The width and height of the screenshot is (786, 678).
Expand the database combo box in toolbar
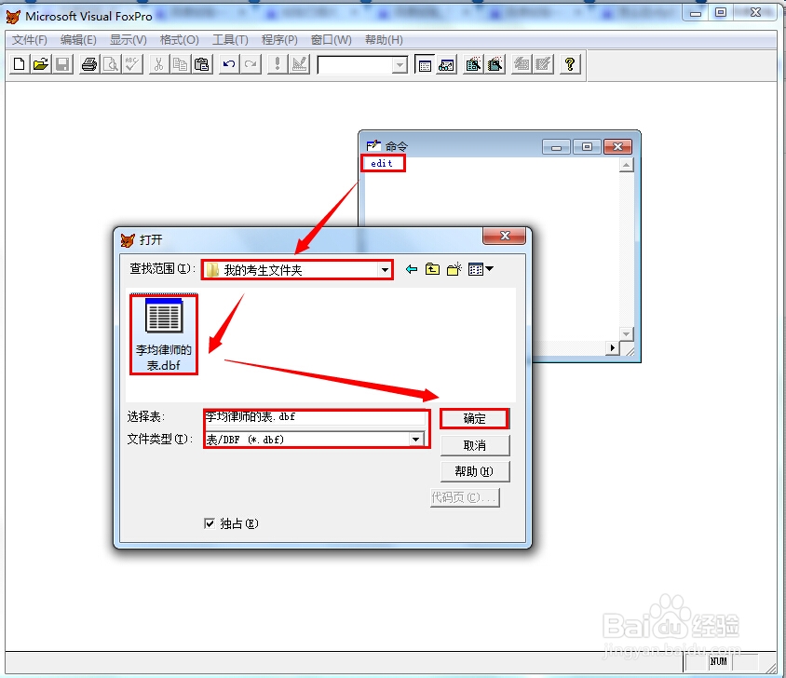point(400,64)
